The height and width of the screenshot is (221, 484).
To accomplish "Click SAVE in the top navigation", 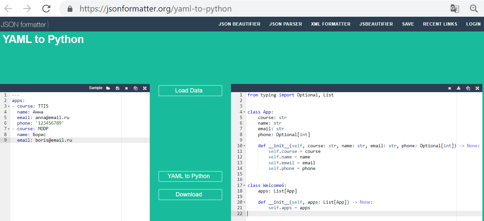I will tap(408, 24).
